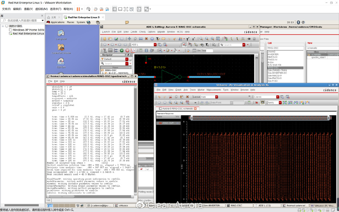Screen dimensions: 339x212
Task: Click New file icon in ADE L toolbar
Action: pos(105,39)
